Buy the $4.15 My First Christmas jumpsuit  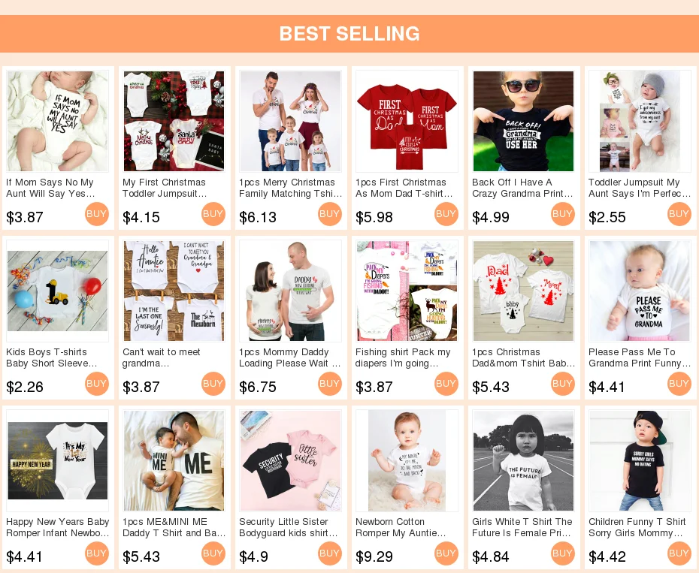[x=213, y=214]
